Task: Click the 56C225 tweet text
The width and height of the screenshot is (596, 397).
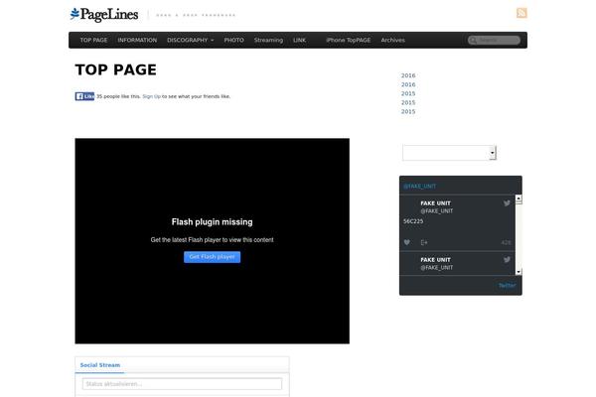Action: [x=413, y=221]
